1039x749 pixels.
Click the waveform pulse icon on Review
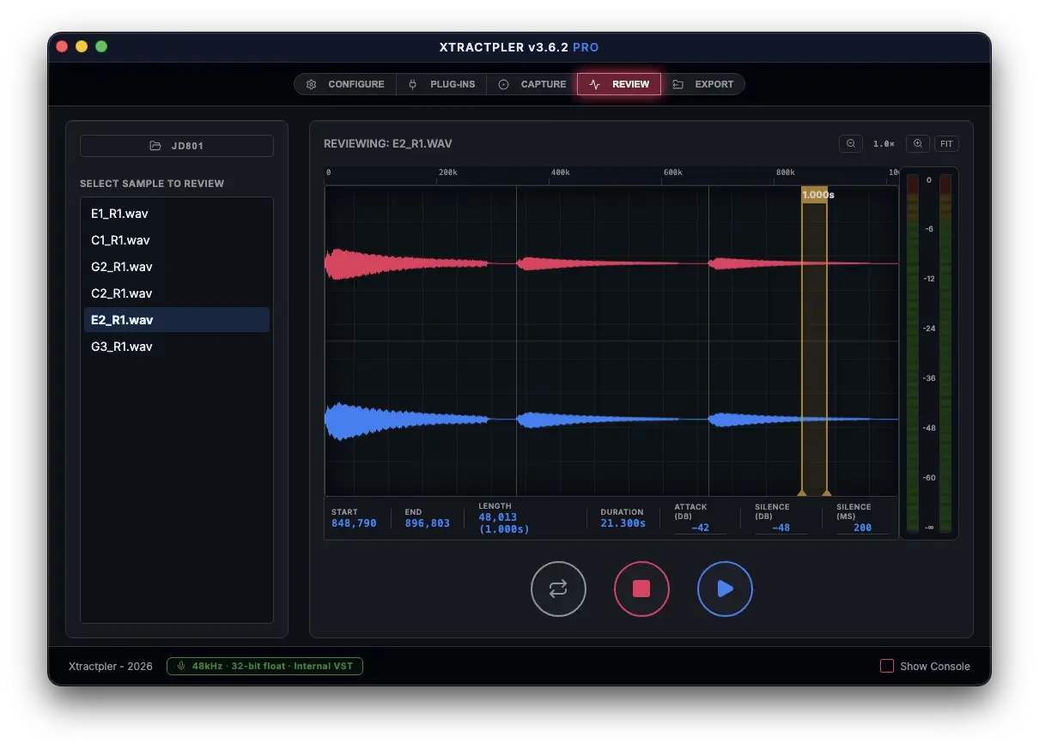tap(595, 84)
